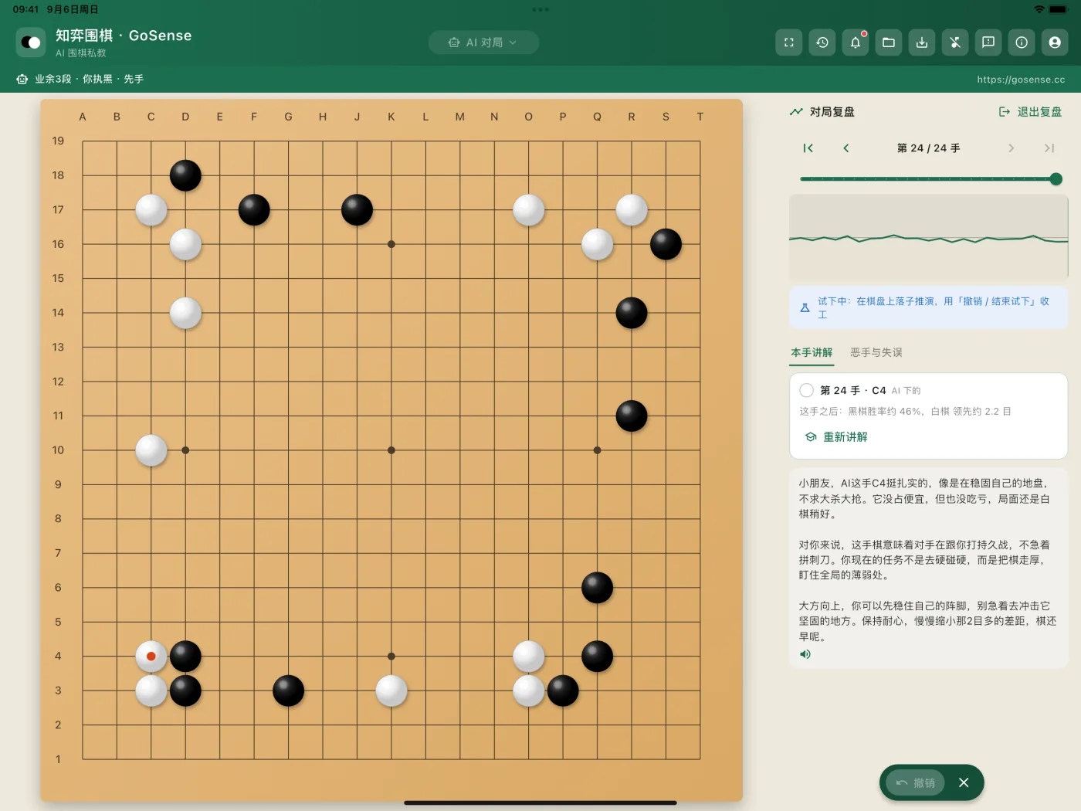Viewport: 1081px width, 811px height.
Task: Click the stone-color circle beside 第 24 手
Action: 807,390
